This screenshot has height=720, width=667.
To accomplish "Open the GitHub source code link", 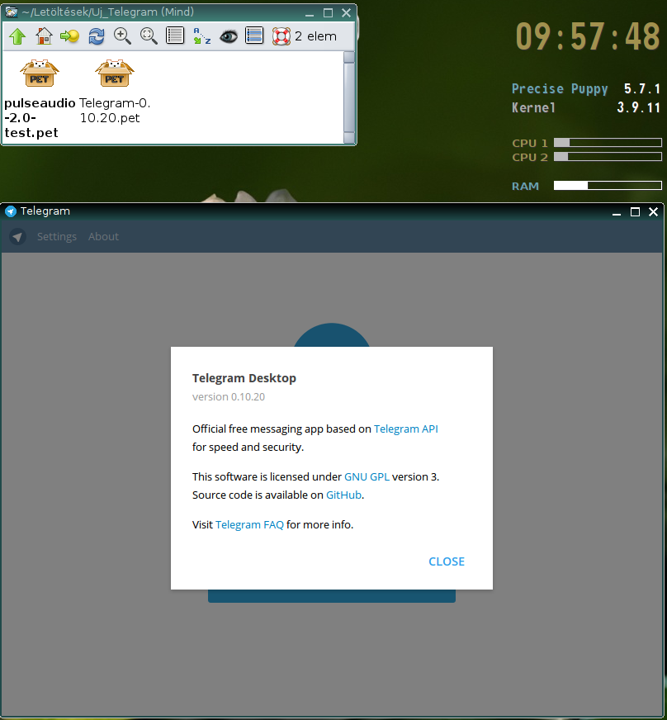I will point(343,495).
